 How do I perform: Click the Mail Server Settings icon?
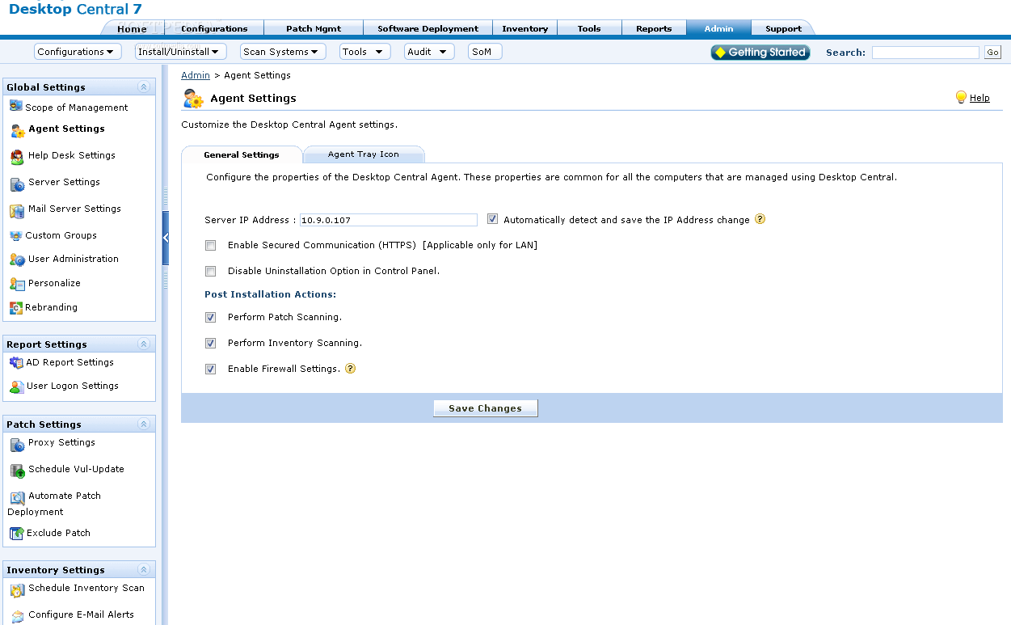17,211
